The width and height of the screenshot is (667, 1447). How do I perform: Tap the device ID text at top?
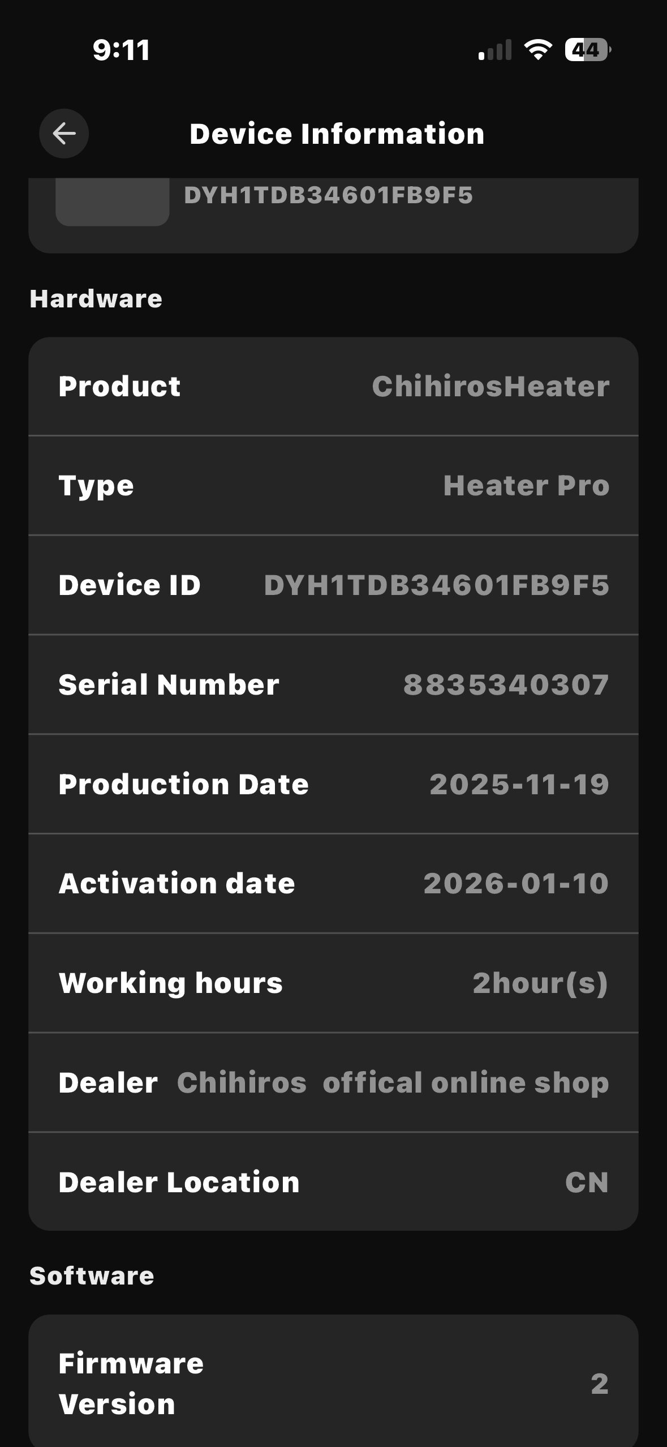coord(328,195)
